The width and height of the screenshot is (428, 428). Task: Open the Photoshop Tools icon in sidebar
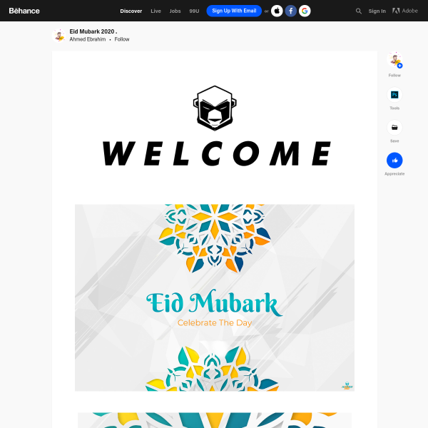(x=394, y=95)
